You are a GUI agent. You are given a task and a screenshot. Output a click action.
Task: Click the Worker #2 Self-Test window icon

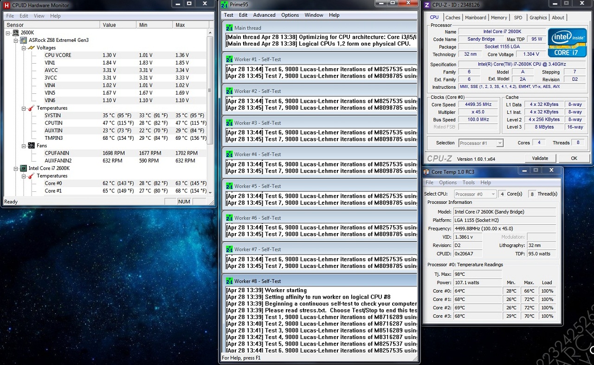[x=229, y=91]
